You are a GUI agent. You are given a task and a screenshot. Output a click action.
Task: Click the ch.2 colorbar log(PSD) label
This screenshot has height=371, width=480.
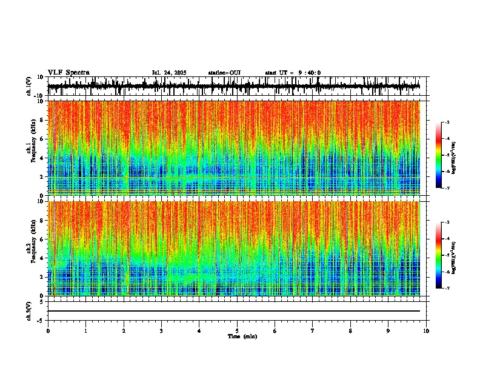point(454,258)
